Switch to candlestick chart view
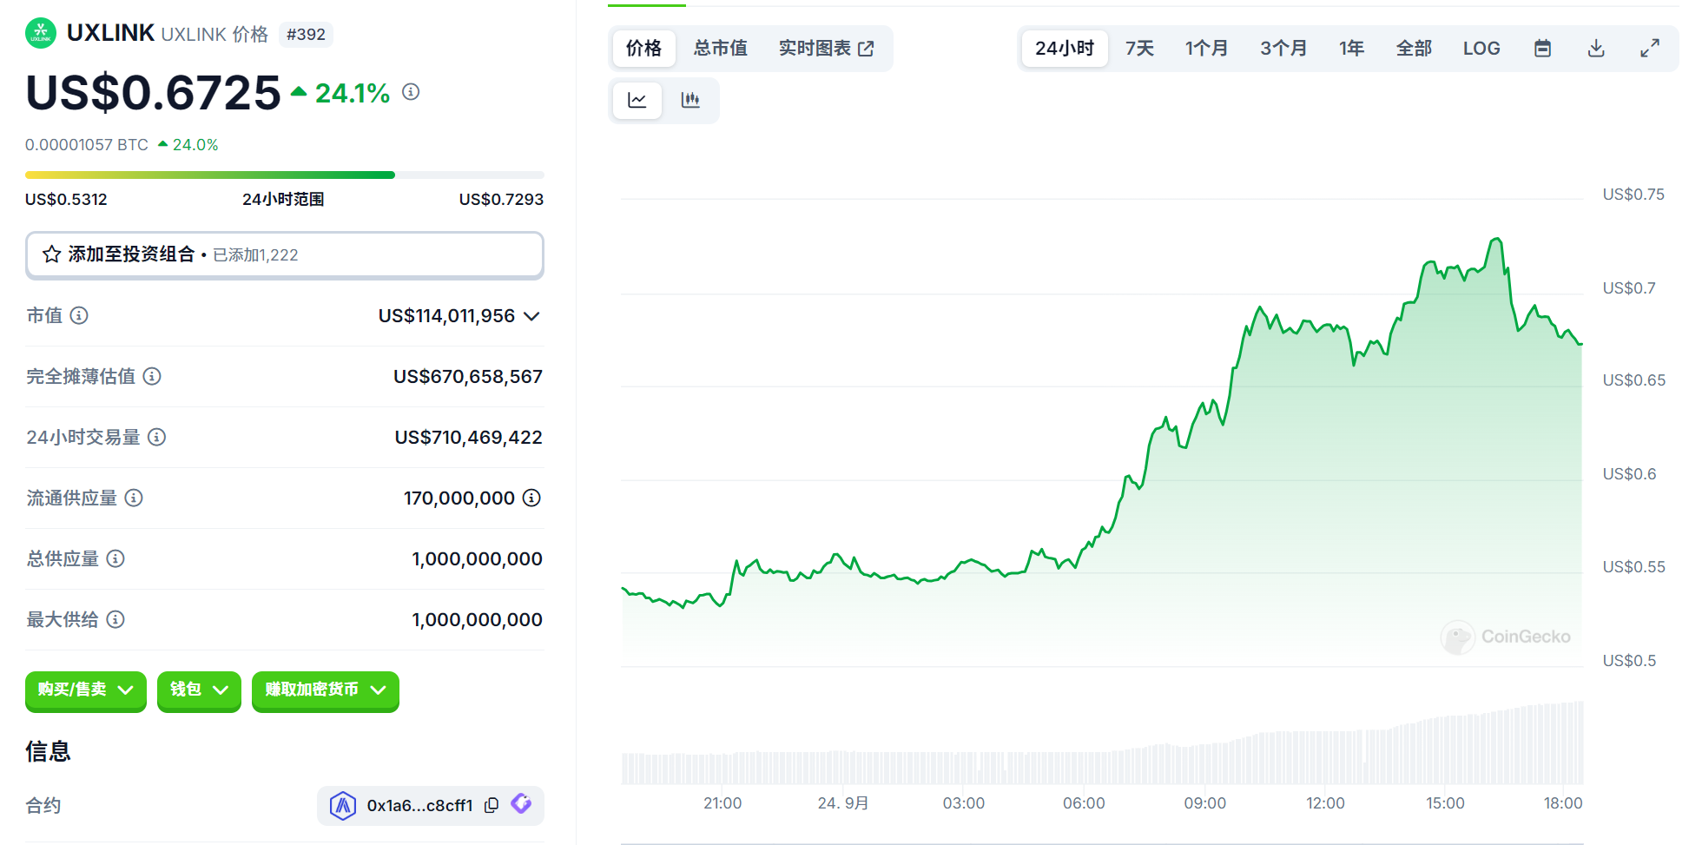The width and height of the screenshot is (1689, 845). (x=690, y=101)
